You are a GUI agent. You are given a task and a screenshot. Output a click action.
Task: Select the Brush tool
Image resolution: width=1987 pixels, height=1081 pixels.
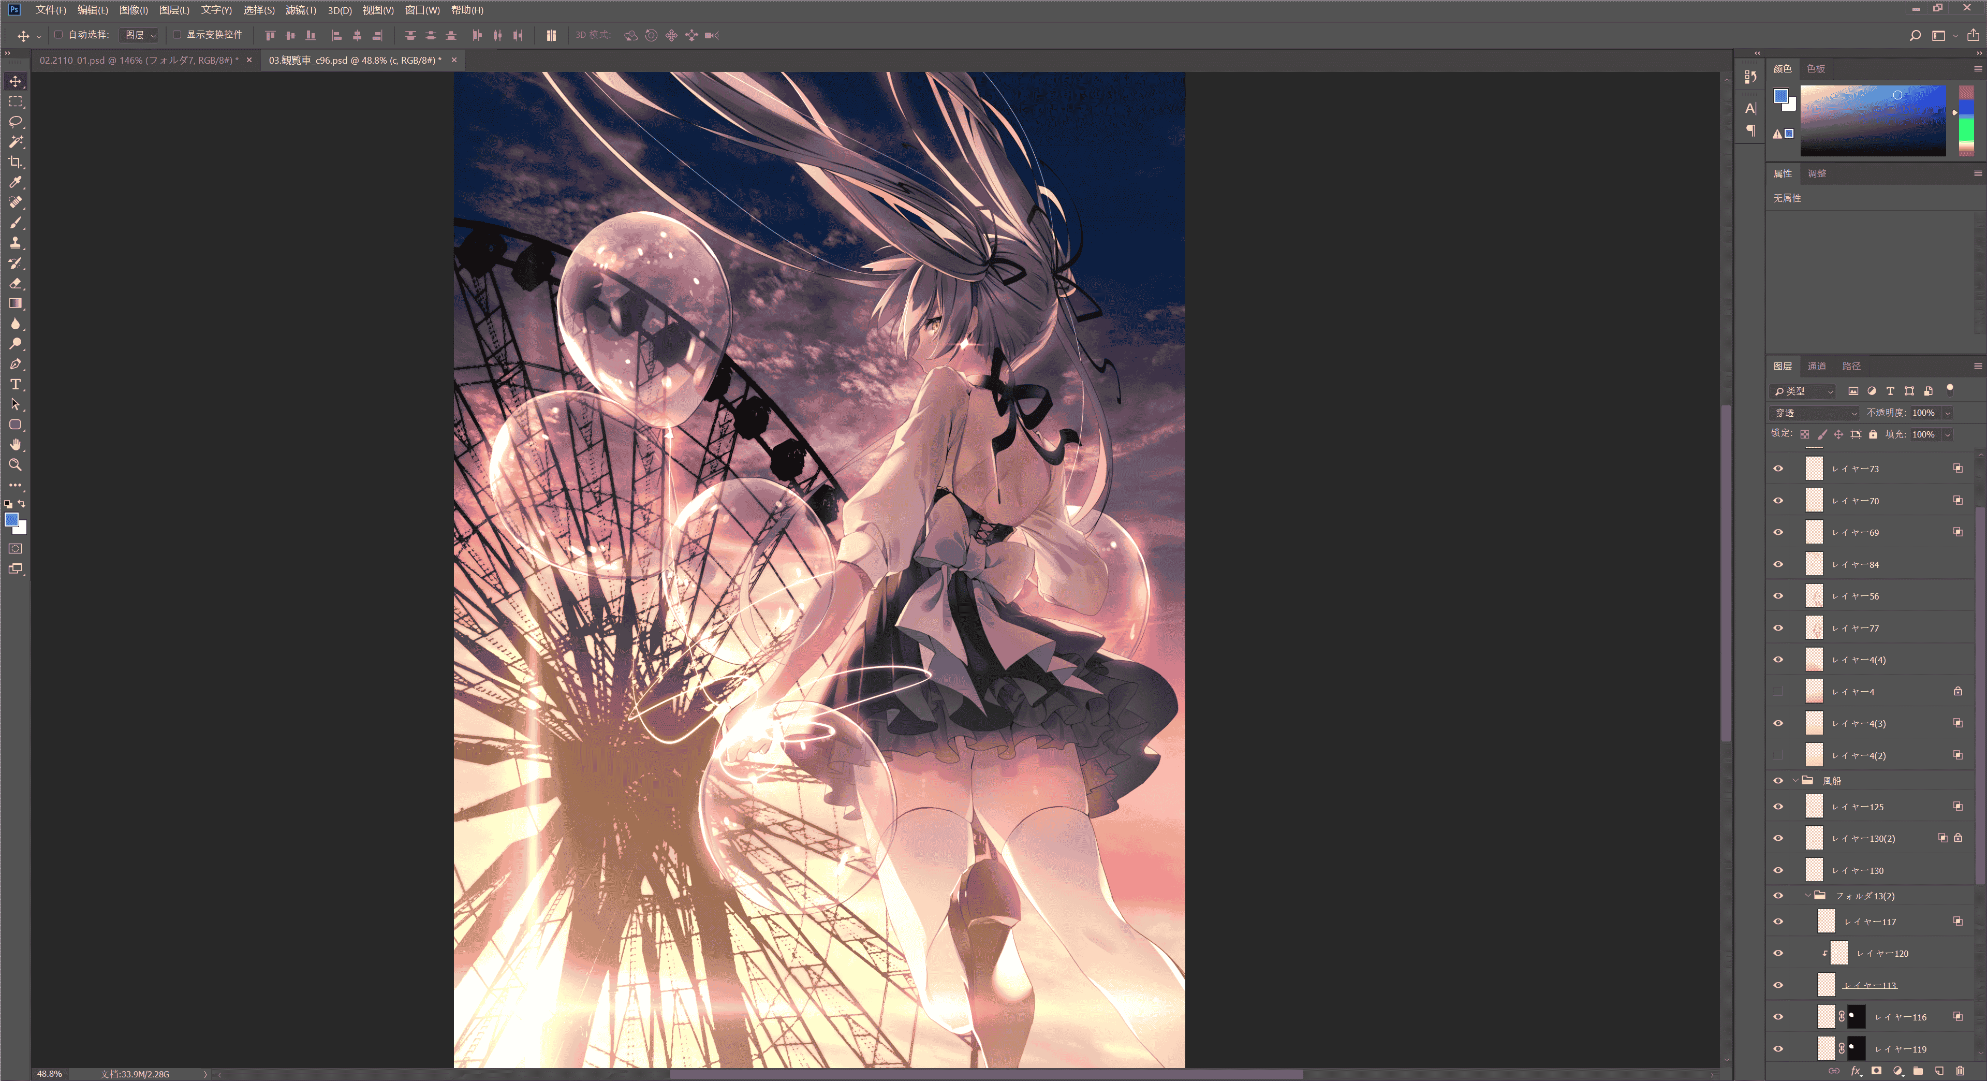(x=16, y=223)
